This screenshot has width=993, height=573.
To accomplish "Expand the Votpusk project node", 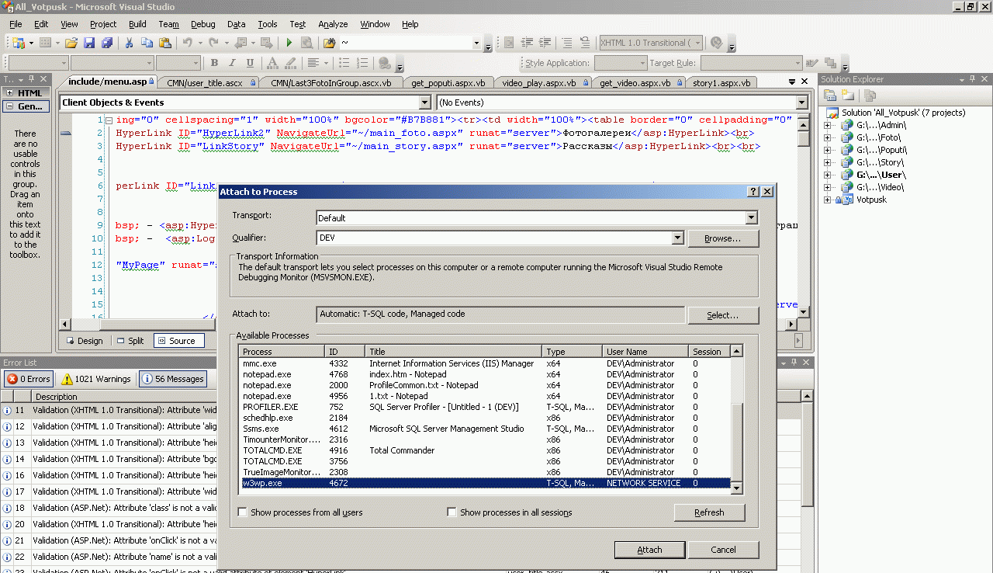I will [828, 200].
